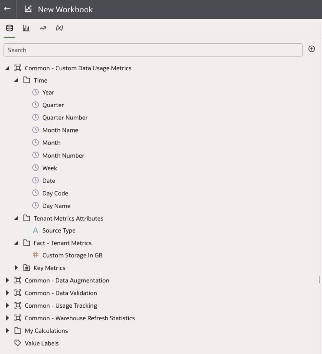Click the Key Metrics calculator icon
Viewport: 322px width, 354px height.
coord(26,268)
